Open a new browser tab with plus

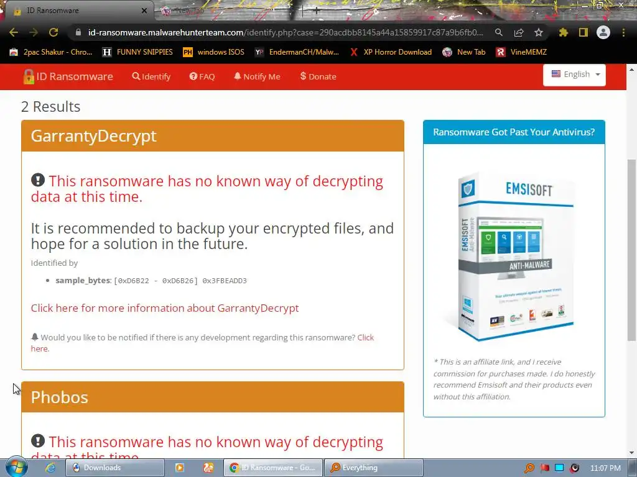[317, 11]
